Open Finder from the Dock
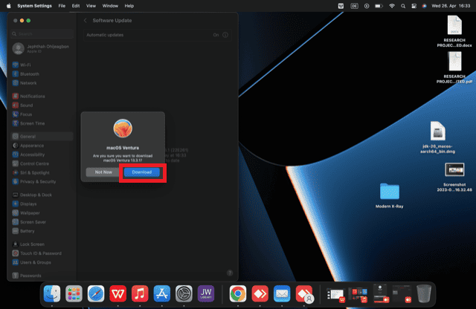Viewport: 476px width, 309px height. 52,293
